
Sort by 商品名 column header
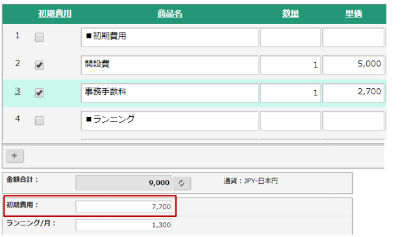tap(169, 14)
